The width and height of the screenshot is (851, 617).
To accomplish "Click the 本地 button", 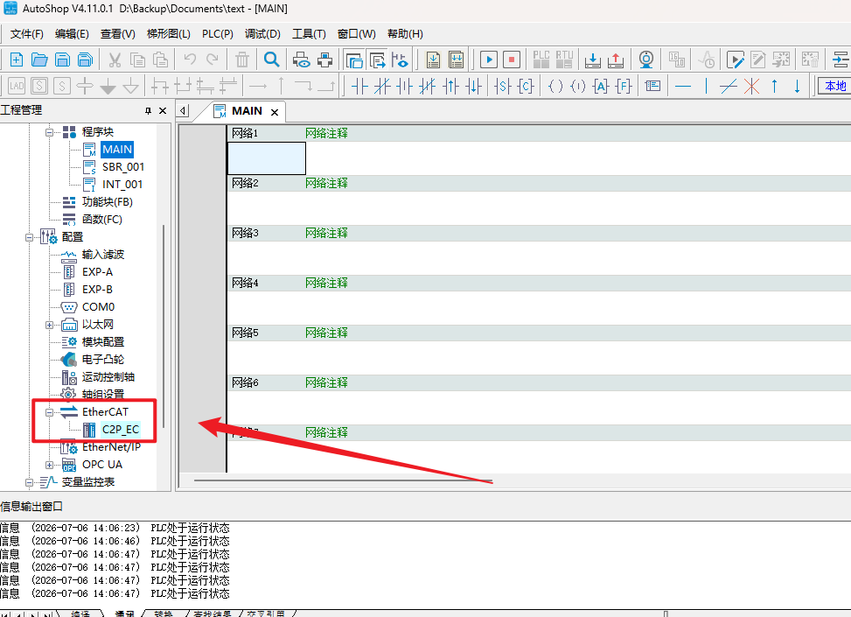I will point(834,86).
